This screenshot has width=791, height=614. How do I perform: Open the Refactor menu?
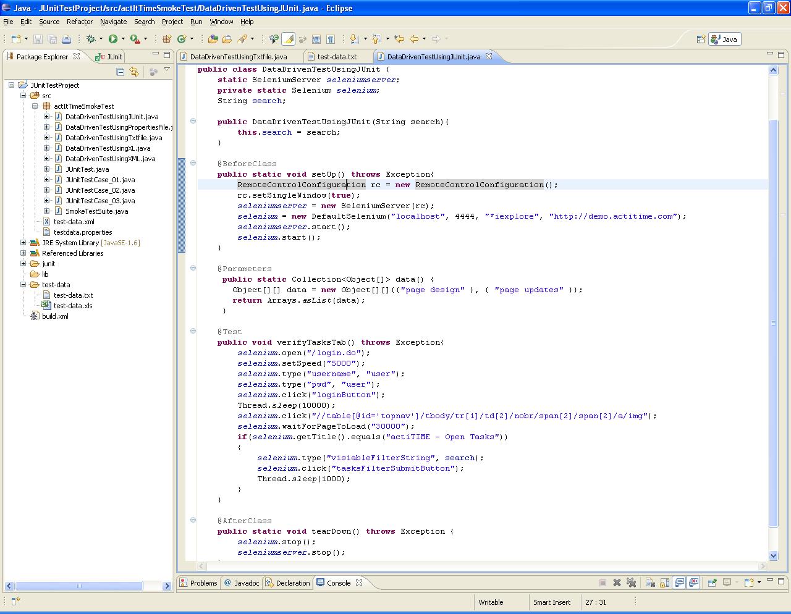pyautogui.click(x=80, y=22)
